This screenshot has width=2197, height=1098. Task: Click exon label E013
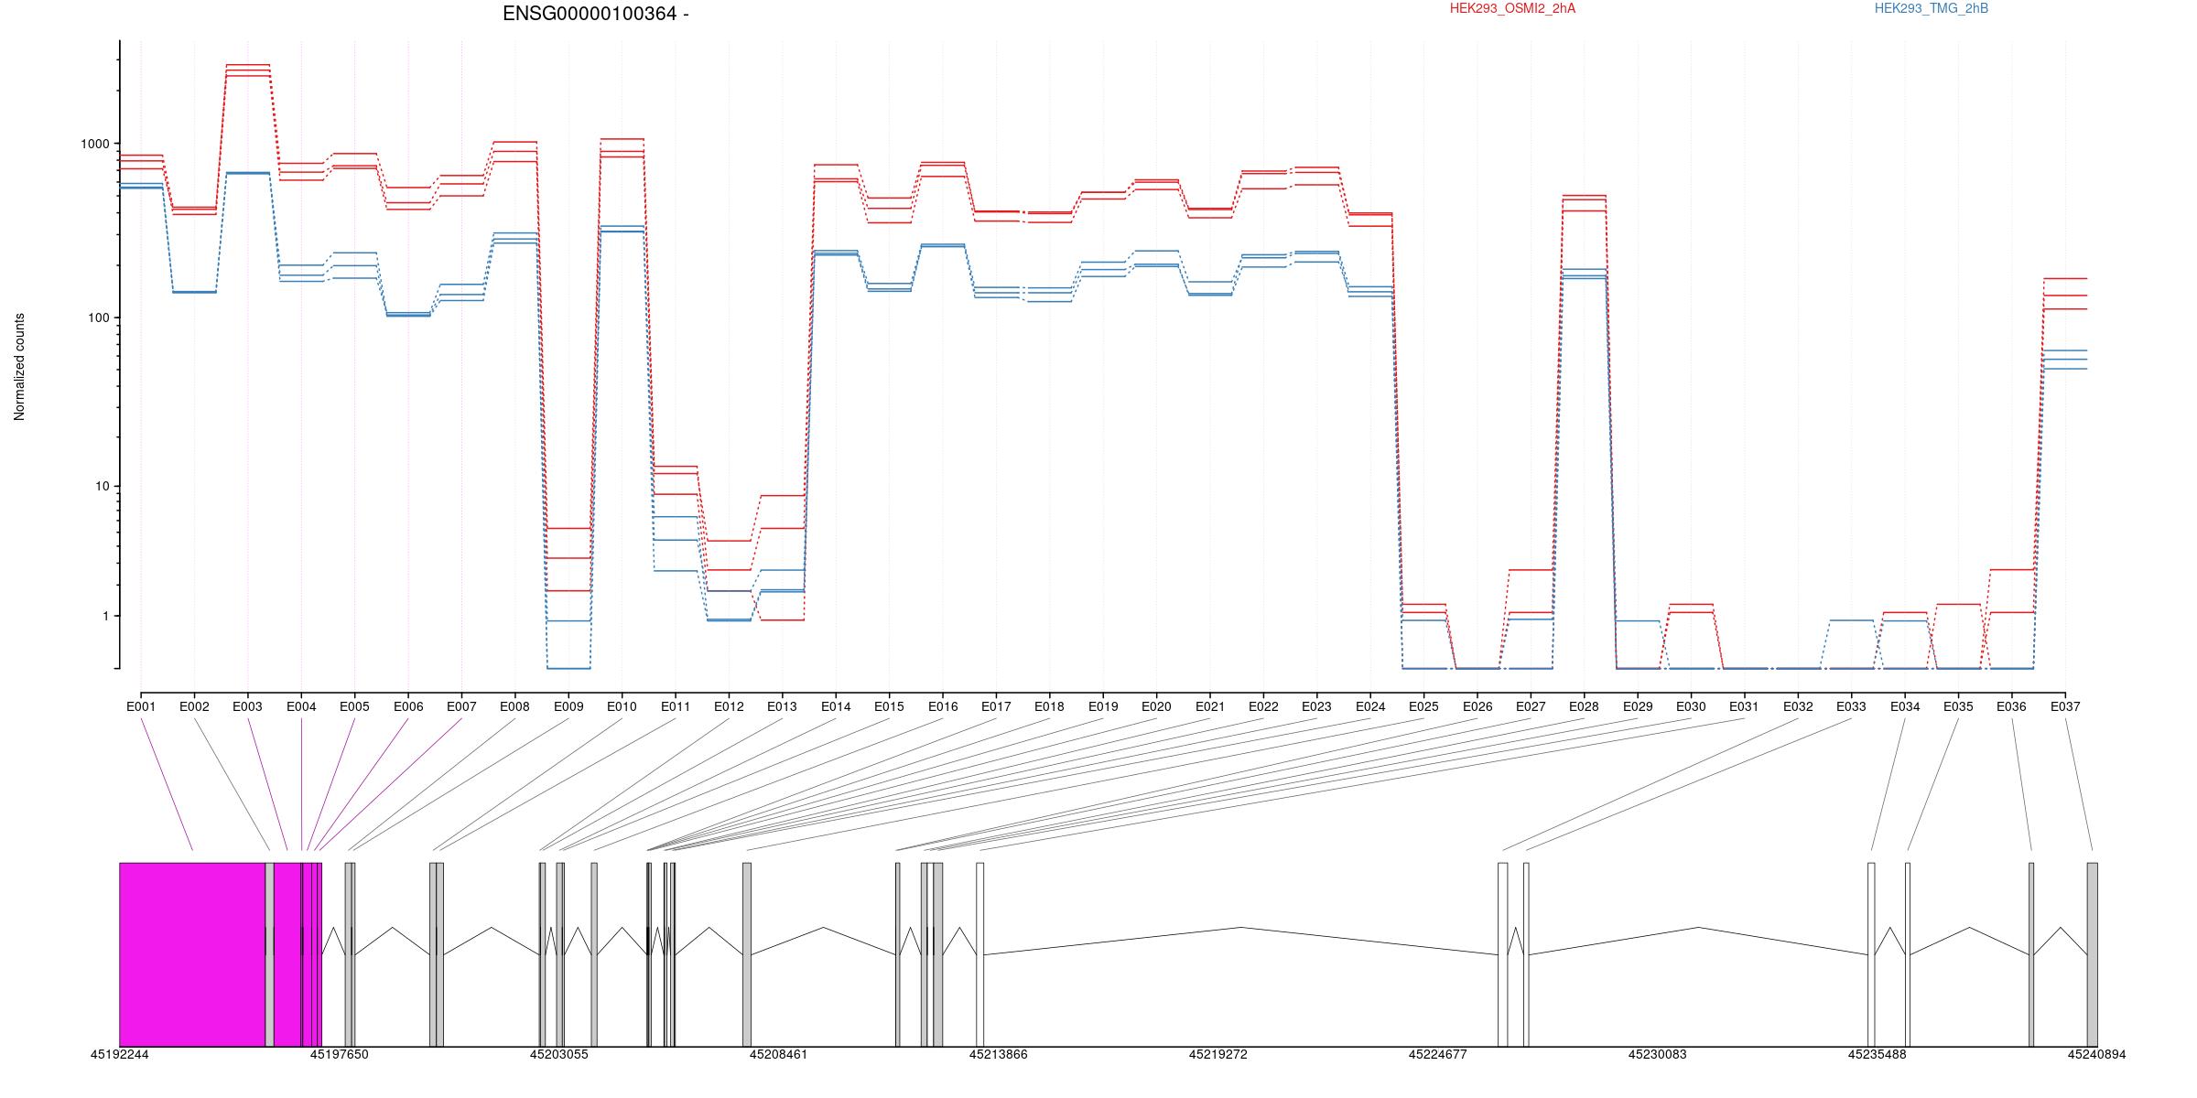[782, 707]
